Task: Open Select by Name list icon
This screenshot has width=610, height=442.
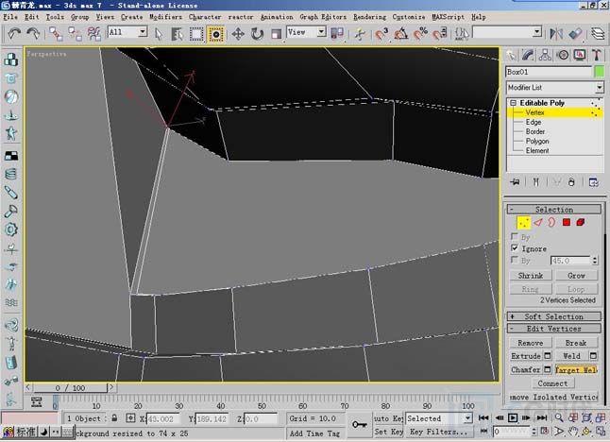Action: [177, 34]
